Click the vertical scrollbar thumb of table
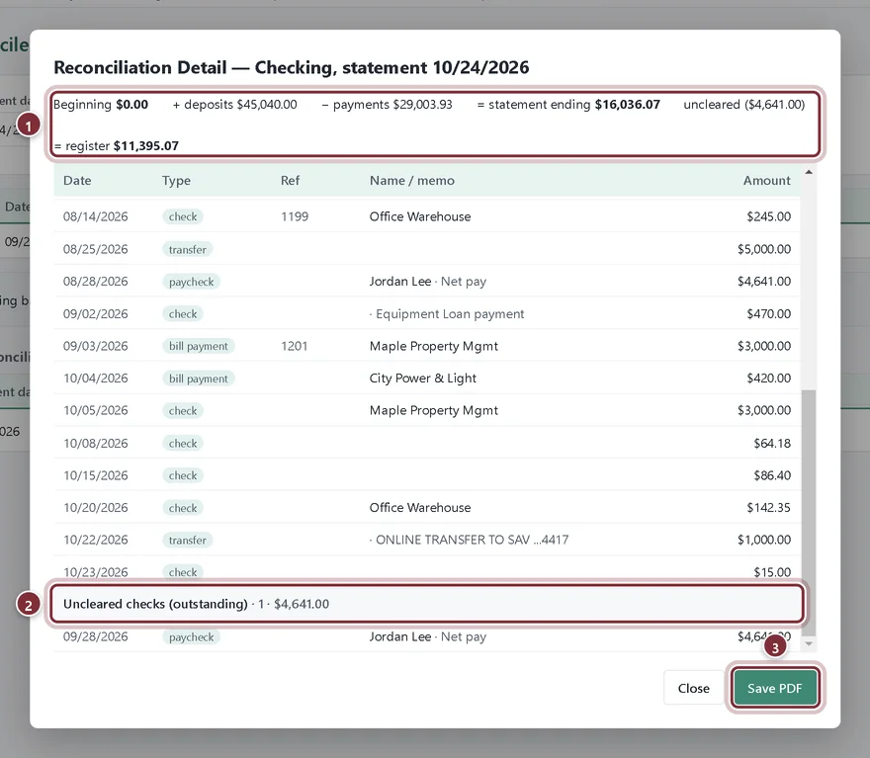 click(809, 513)
